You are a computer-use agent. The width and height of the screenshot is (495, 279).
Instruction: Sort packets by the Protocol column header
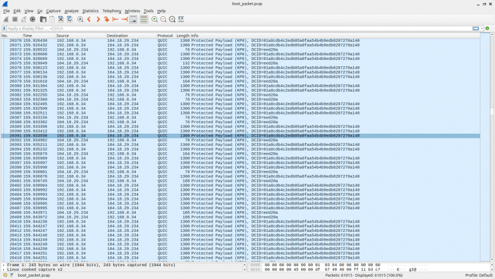coord(165,36)
